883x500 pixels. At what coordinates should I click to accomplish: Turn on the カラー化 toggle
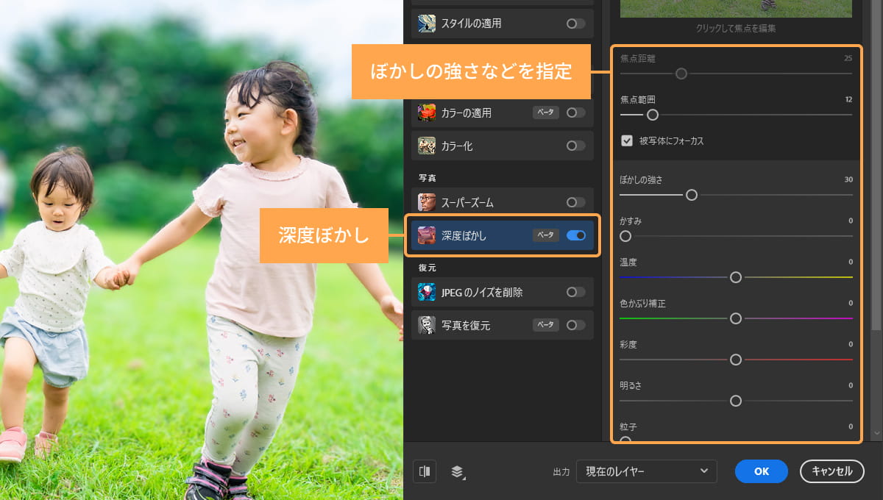[576, 146]
